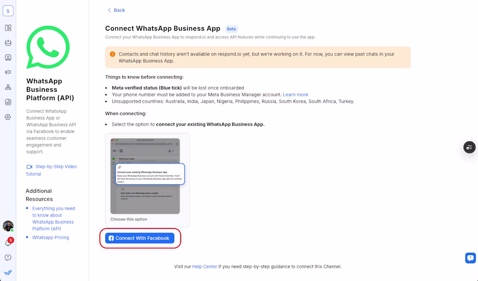Click the 'Meta verified status (Blue tick)' text

tap(147, 88)
